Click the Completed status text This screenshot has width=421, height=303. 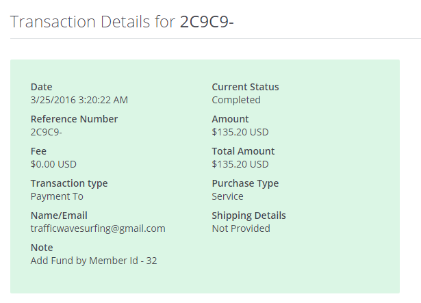point(236,100)
